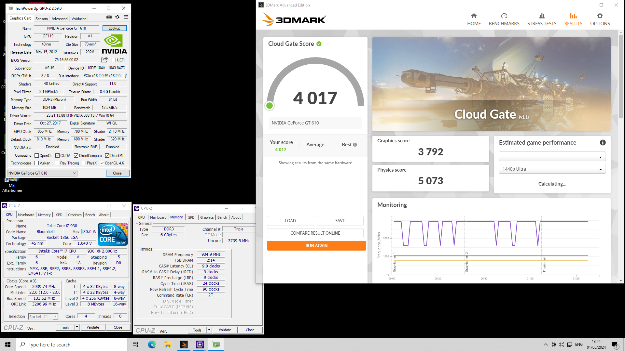Viewport: 625px width, 351px height.
Task: Launch Microsoft Edge from taskbar
Action: [x=152, y=344]
